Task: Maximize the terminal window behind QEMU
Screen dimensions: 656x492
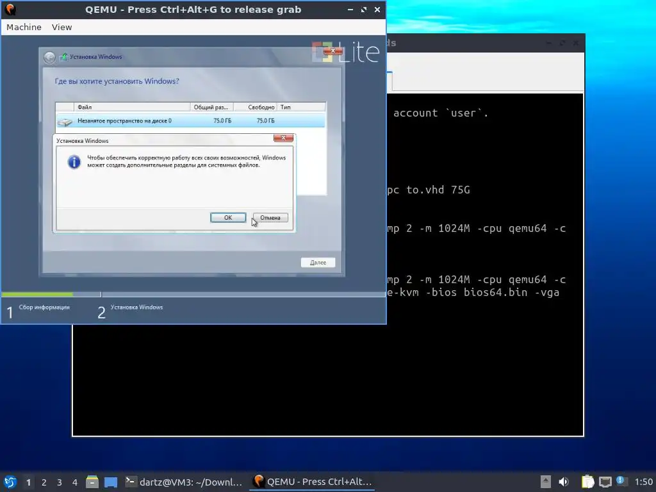Action: pos(562,43)
